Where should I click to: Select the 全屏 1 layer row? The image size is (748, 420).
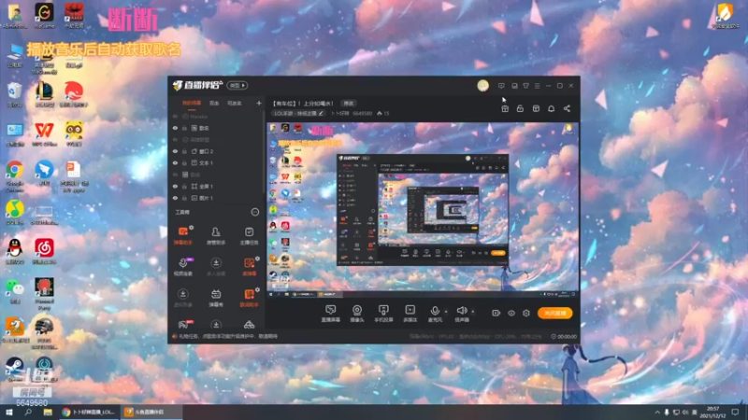[217, 186]
